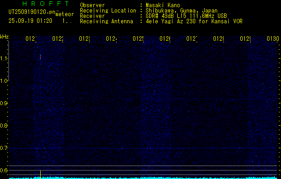Click 4ele Yagi Az 230 for Kansai VOR
The width and height of the screenshot is (281, 179).
[194, 21]
